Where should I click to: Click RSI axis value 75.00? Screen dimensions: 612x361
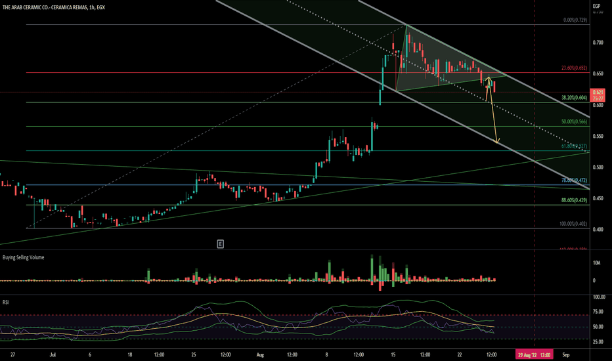pos(598,311)
